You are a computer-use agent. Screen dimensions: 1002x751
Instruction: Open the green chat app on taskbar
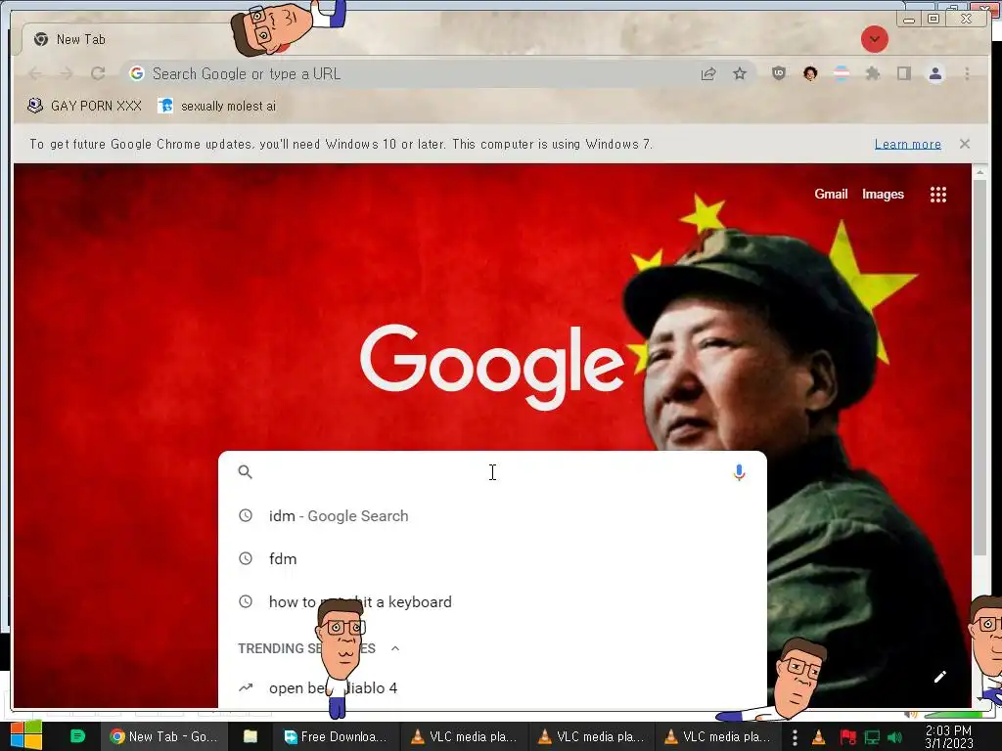pos(77,736)
